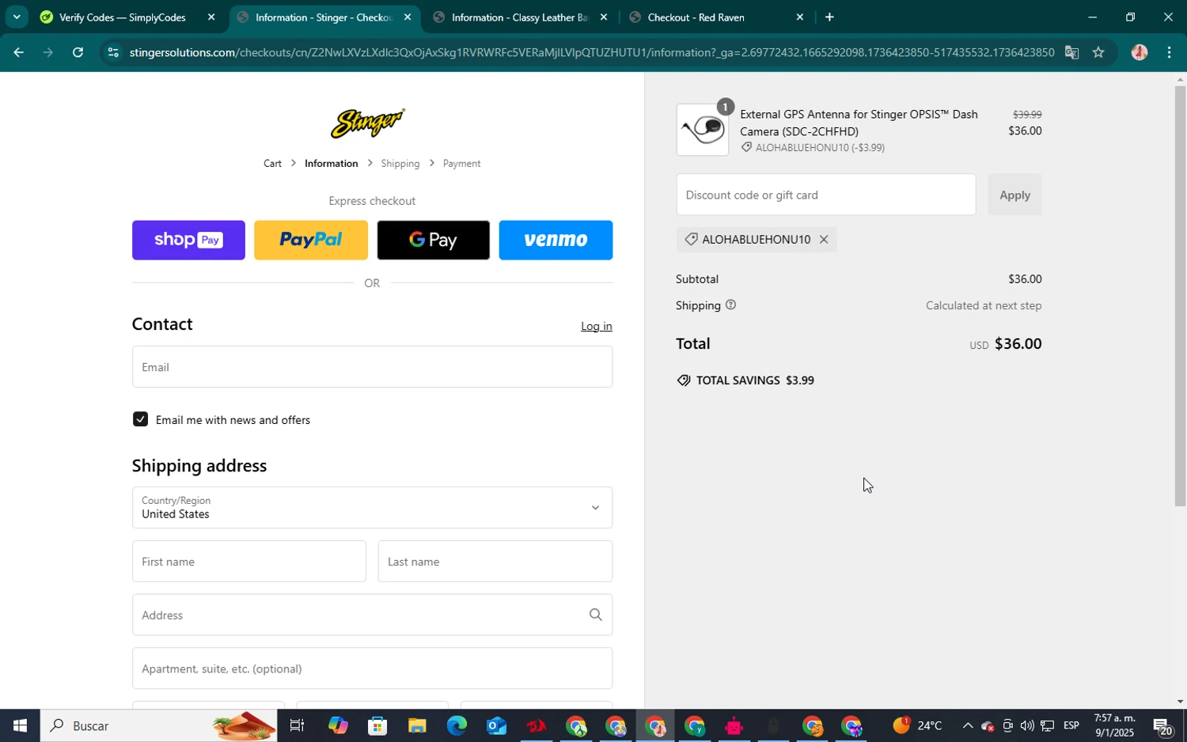Focus the First name field
Screen dimensions: 1187x742
[248, 562]
